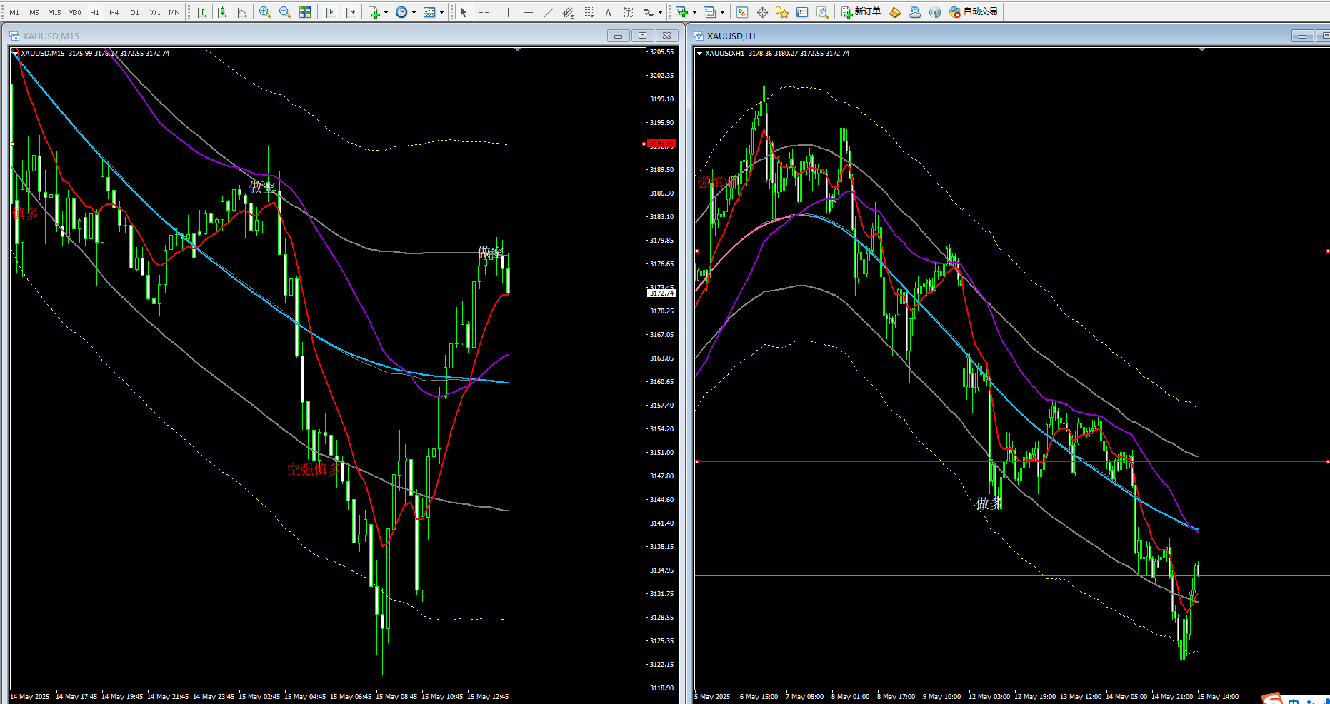Minimize the XAUUSD,H1 chart window
Screen dimensions: 1330x704
tap(1302, 36)
